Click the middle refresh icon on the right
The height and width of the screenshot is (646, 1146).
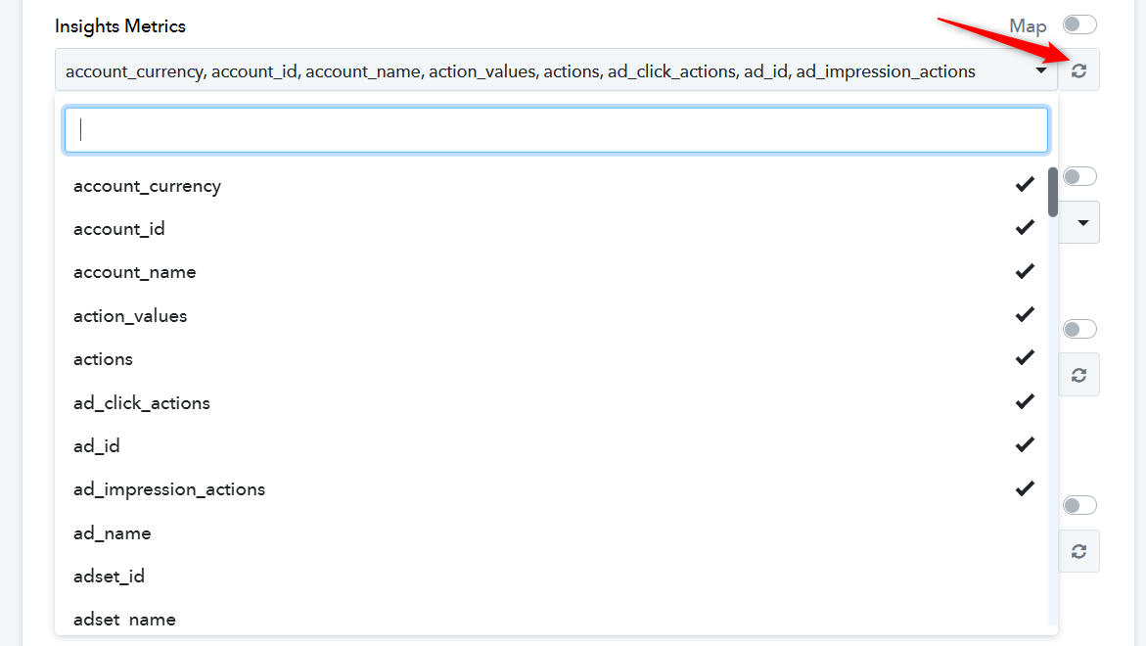coord(1078,375)
